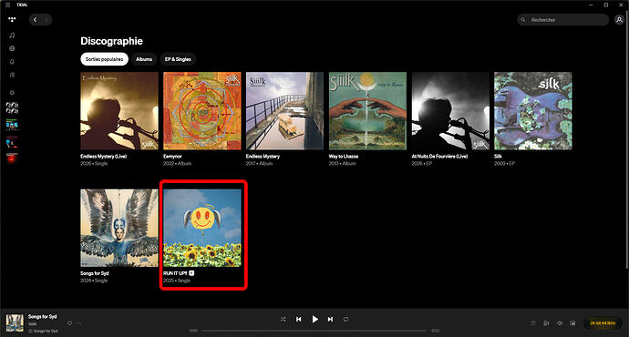Open notifications bell in sidebar
This screenshot has height=337, width=629.
pos(12,62)
